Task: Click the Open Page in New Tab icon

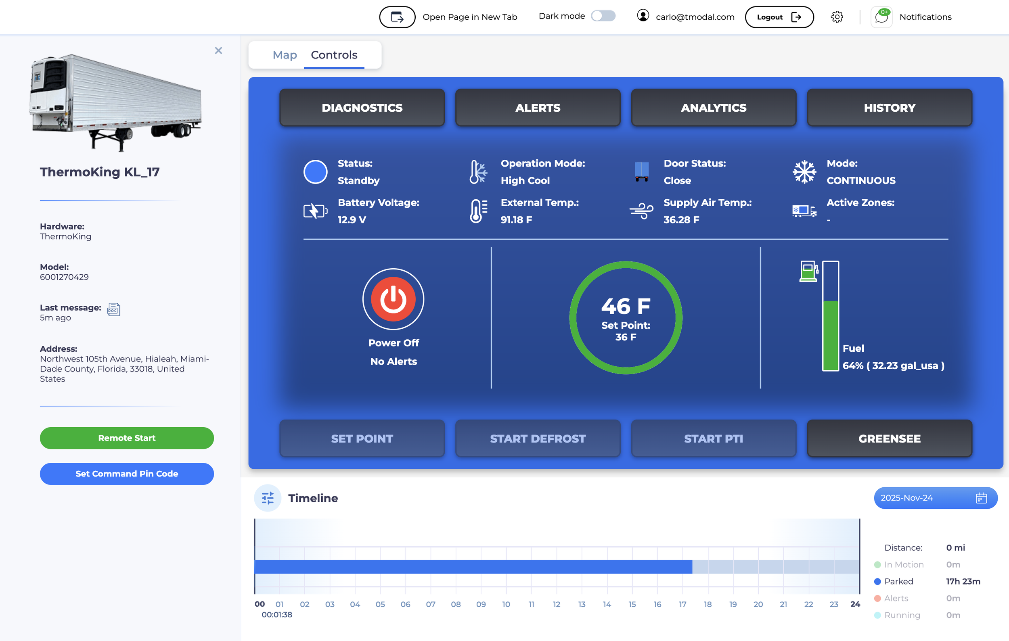Action: pyautogui.click(x=397, y=17)
